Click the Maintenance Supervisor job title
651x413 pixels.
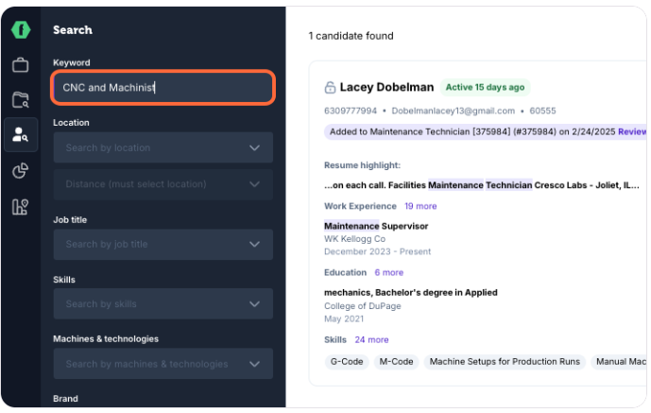point(376,226)
